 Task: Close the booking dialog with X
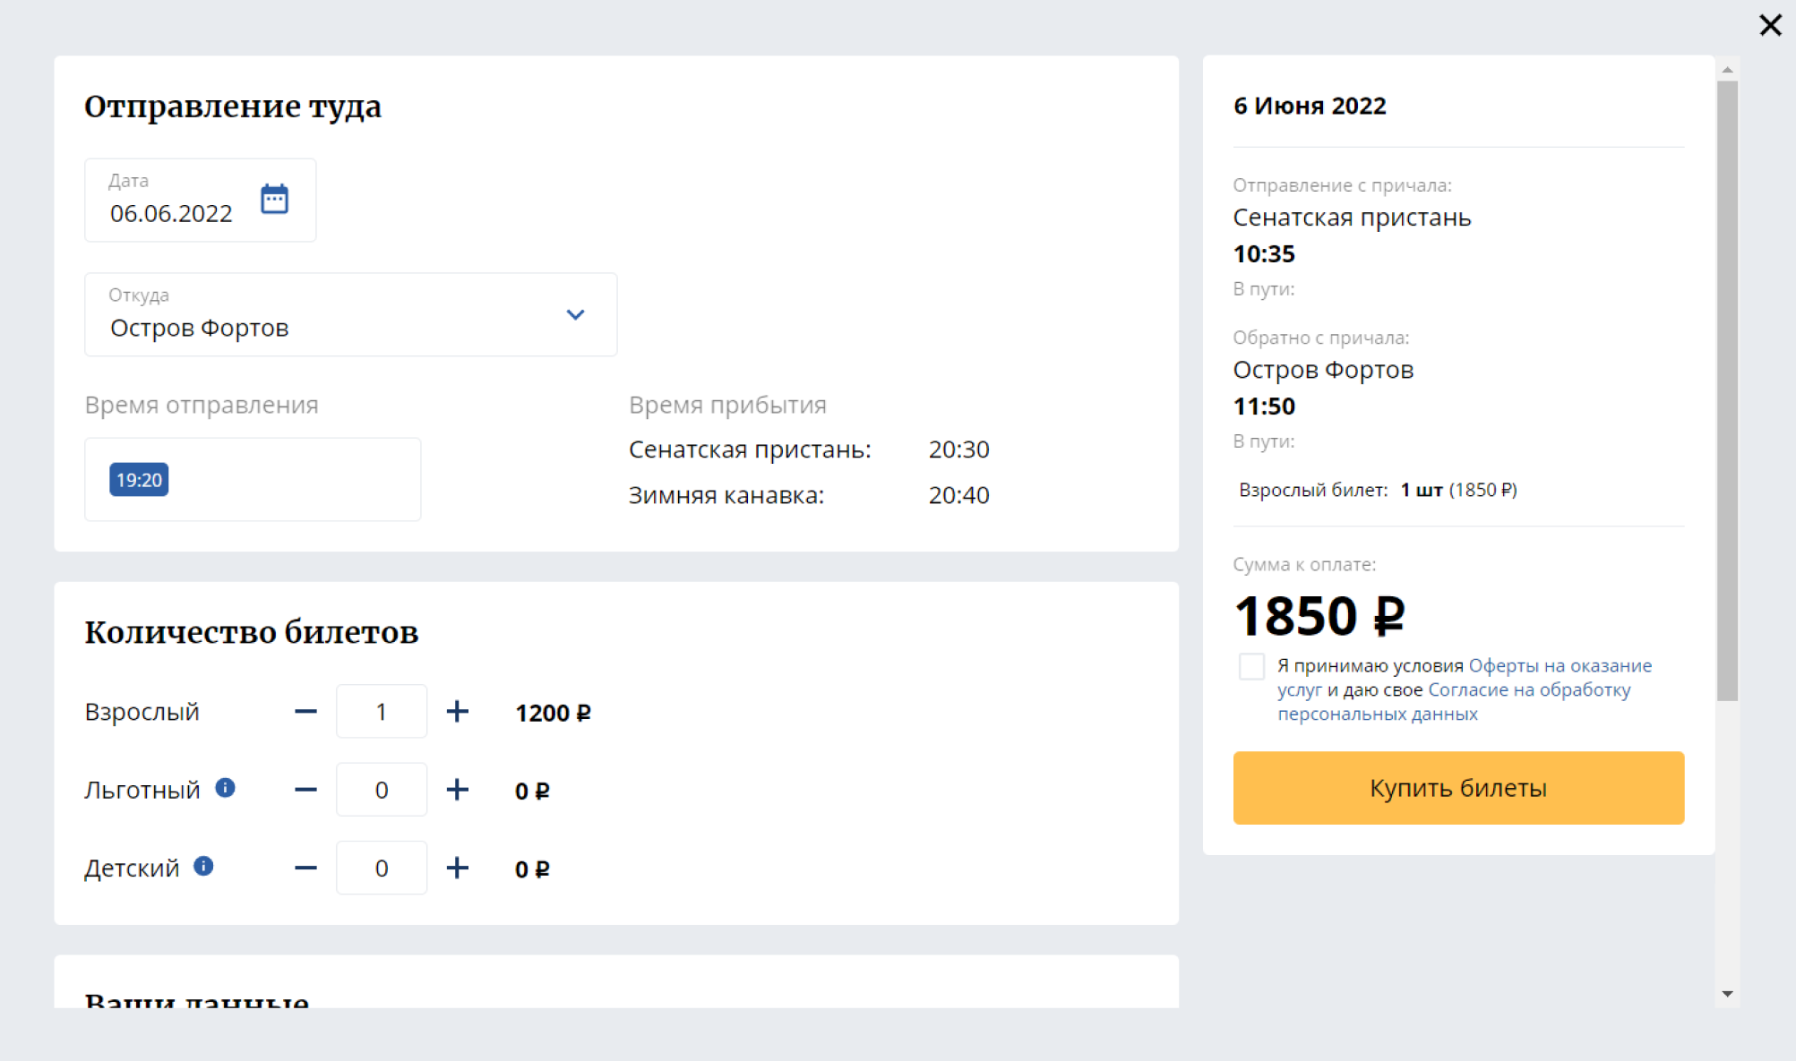click(1770, 25)
